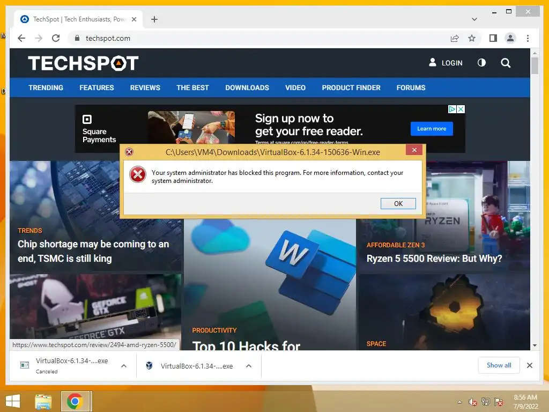Screen dimensions: 549x412
Task: Open File Explorer from taskbar
Action: point(43,401)
